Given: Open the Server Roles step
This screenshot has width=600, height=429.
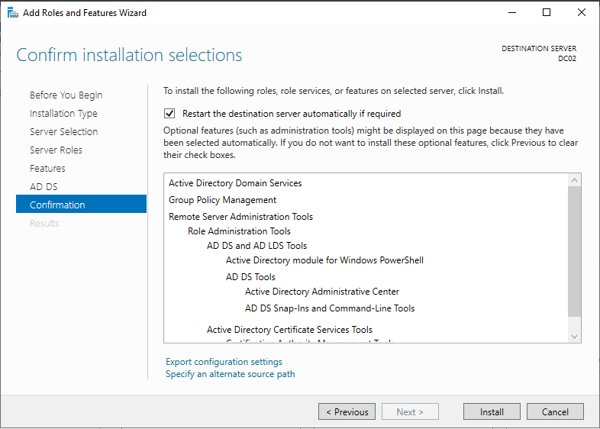Looking at the screenshot, I should [x=56, y=150].
